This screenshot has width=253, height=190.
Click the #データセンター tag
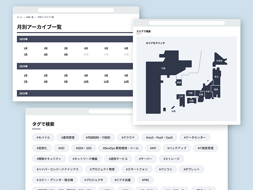click(x=195, y=137)
